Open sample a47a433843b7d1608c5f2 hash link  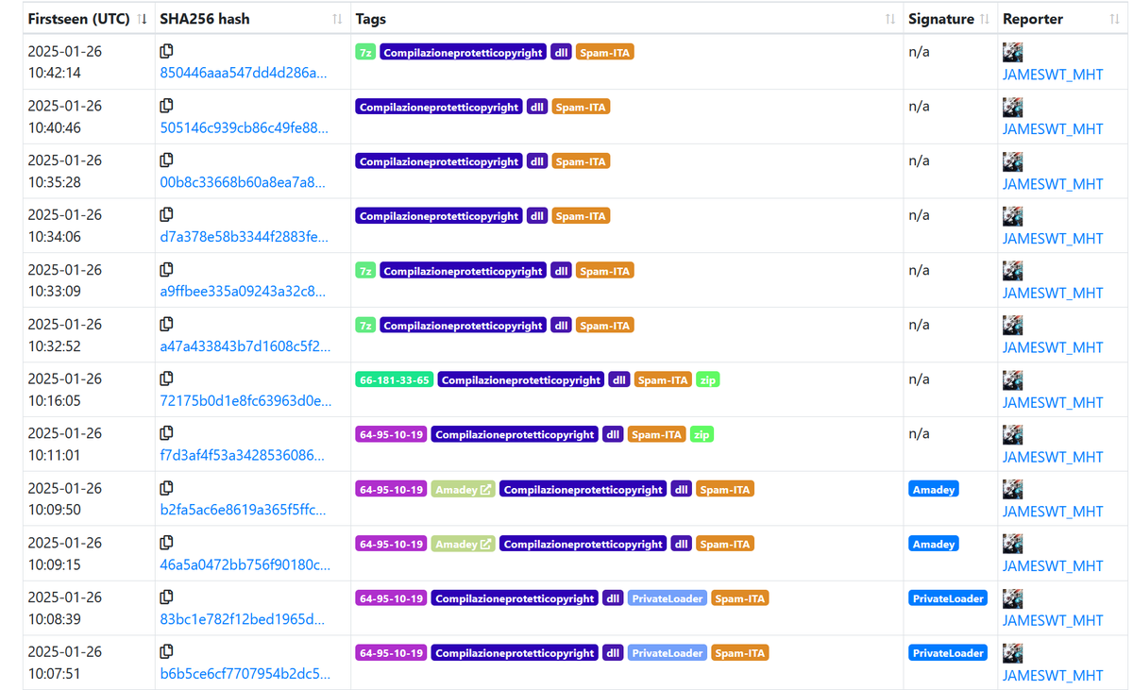point(245,346)
